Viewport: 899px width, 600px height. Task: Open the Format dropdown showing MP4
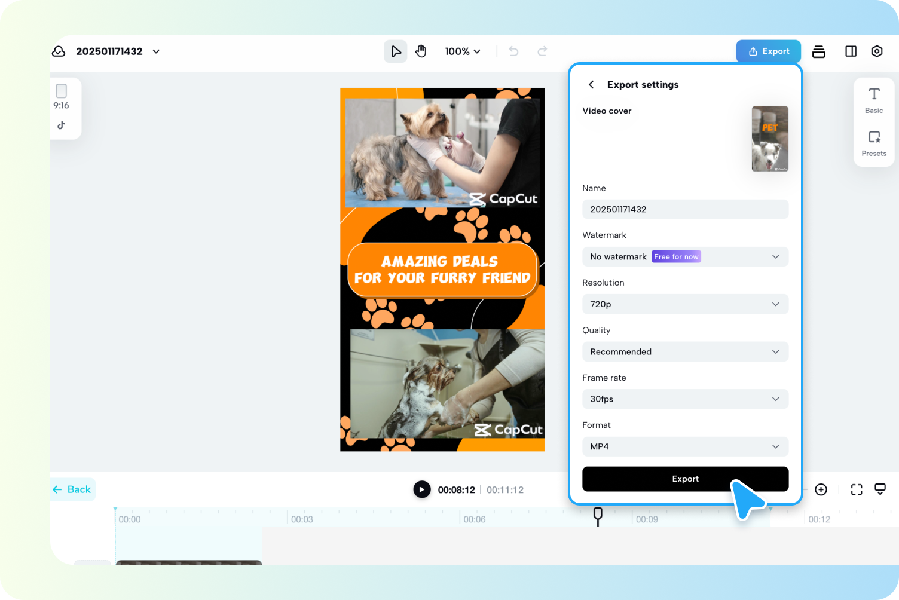685,446
